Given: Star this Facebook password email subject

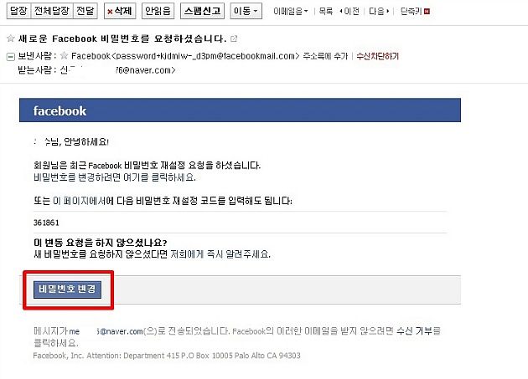Looking at the screenshot, I should click(10, 38).
